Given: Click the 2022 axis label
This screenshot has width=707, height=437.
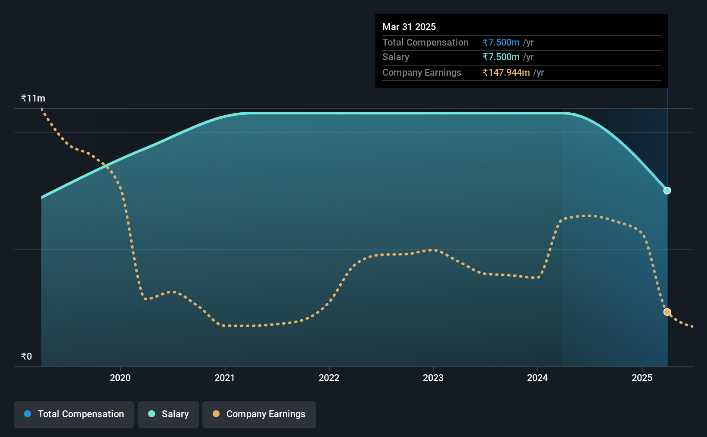Looking at the screenshot, I should click(x=329, y=378).
